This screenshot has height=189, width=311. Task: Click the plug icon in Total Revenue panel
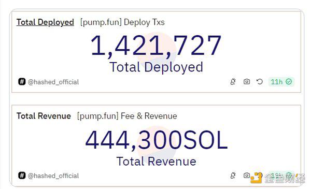click(233, 176)
